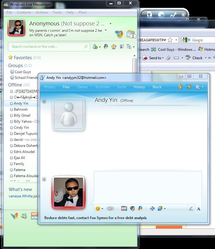Open the Share folders icon in main toolbar
Image resolution: width=215 pixels, height=249 pixels.
(106, 47)
